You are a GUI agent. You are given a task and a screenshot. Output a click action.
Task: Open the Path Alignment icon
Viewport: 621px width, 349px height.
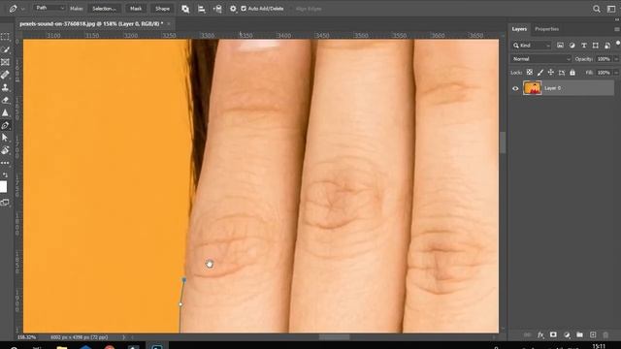(x=202, y=9)
